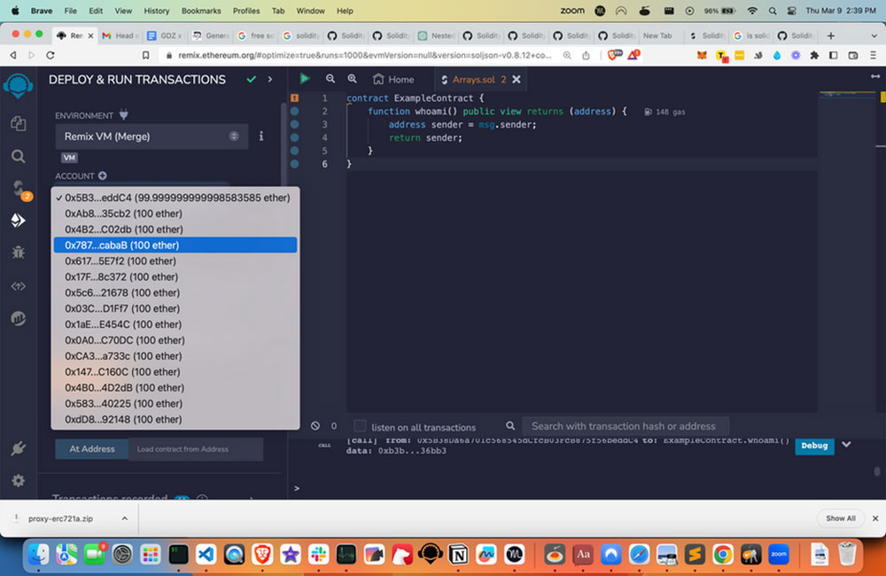The height and width of the screenshot is (576, 886).
Task: Open the Plugin Manager plug icon
Action: pyautogui.click(x=18, y=448)
